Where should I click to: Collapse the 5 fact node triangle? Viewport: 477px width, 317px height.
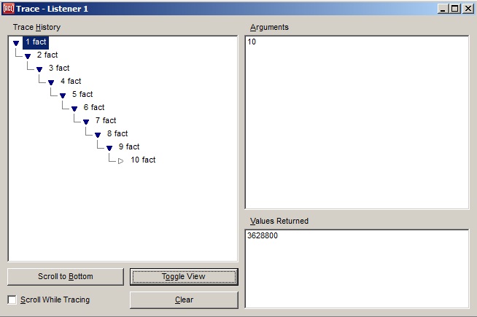coord(63,95)
